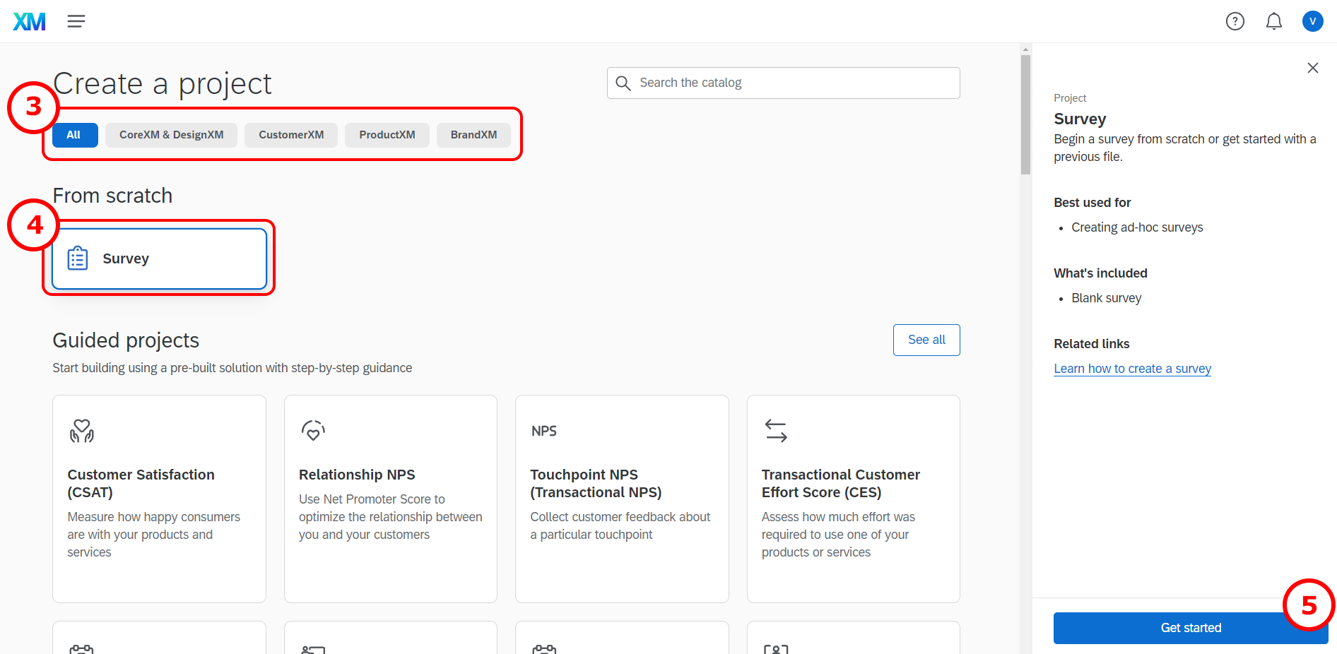This screenshot has width=1337, height=654.
Task: Choose the Relationship NPS guided project card
Action: pyautogui.click(x=390, y=498)
